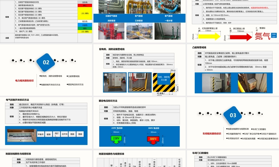The width and height of the screenshot is (279, 167).
Task: Click 车间厂房立柱护角 bullet on 03 slide
Action: pos(251,134)
